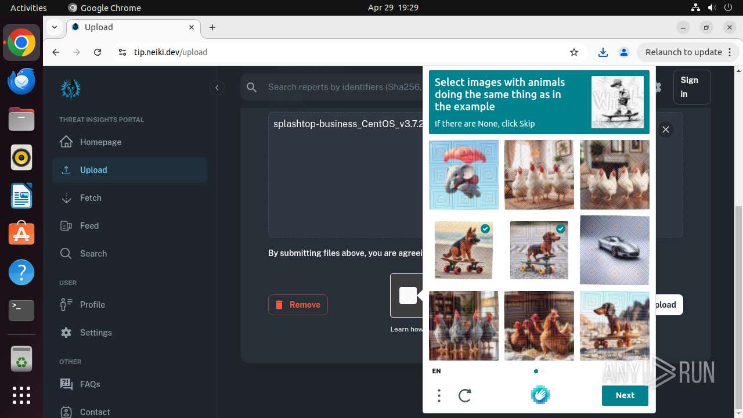Open Chrome profile avatar
This screenshot has width=743, height=418.
point(624,52)
